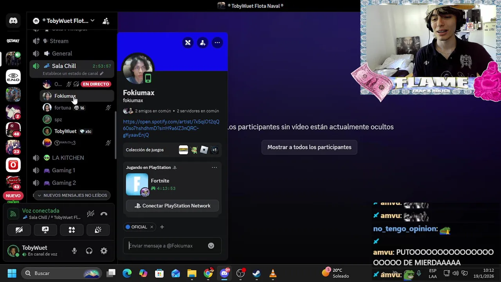The height and width of the screenshot is (282, 501).
Task: Start screen share from voice panel
Action: pos(45,230)
